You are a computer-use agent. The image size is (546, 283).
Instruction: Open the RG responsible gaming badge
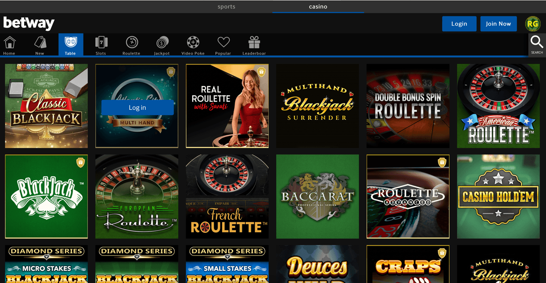(x=533, y=24)
